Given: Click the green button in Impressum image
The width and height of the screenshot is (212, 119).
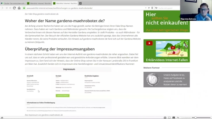Looking at the screenshot, I should pyautogui.click(x=62, y=95).
